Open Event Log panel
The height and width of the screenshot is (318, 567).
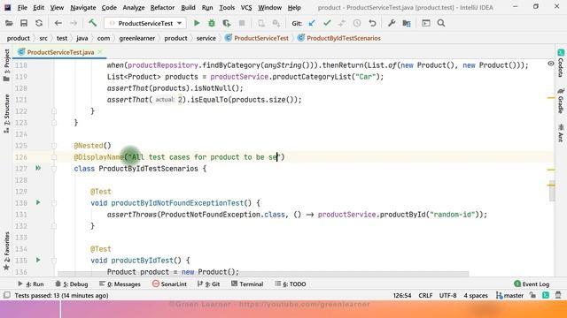[x=532, y=284]
